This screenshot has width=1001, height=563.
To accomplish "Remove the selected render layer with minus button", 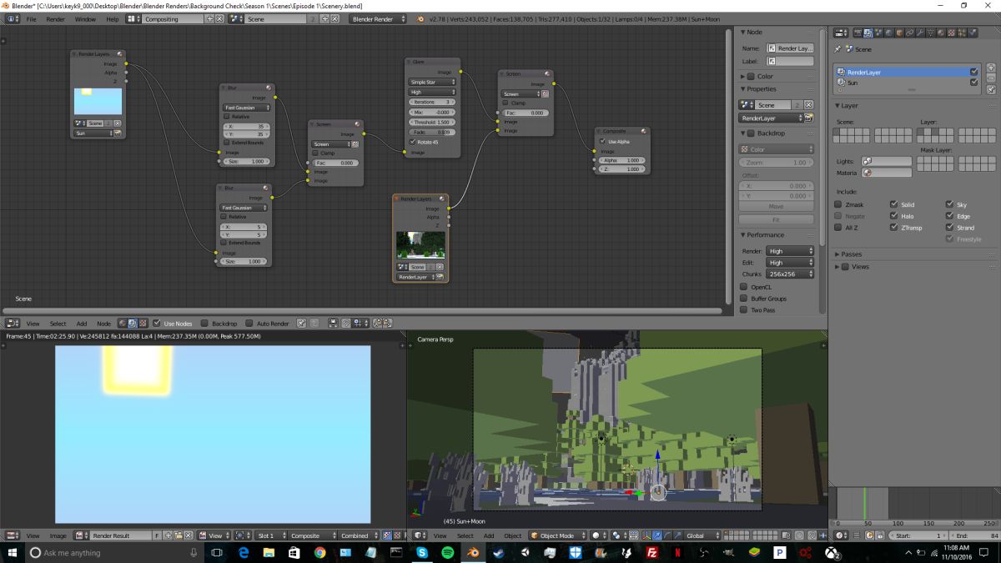I will point(991,78).
